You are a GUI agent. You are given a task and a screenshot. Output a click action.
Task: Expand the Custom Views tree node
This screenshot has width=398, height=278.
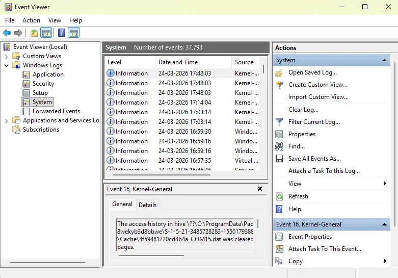click(x=7, y=56)
